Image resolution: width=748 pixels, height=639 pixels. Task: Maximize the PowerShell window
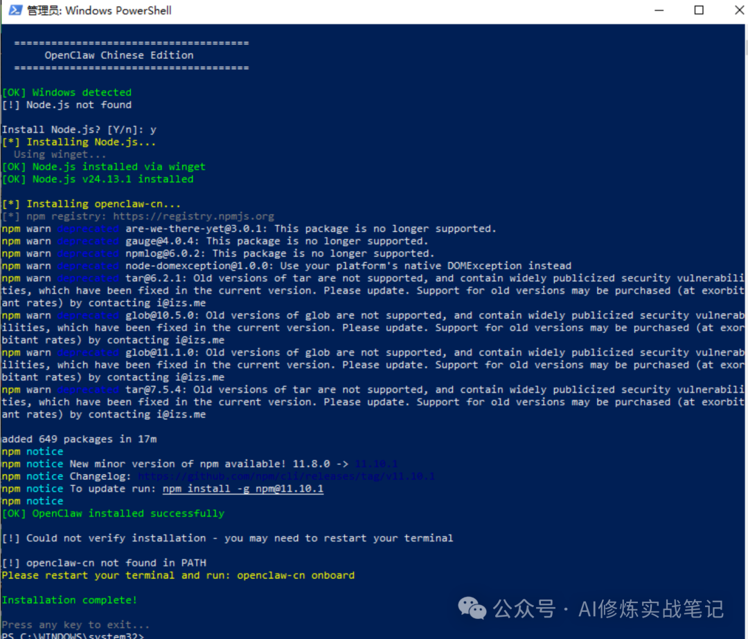tap(699, 10)
